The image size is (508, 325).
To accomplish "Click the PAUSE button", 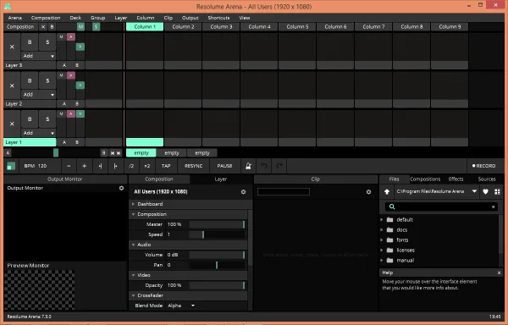I will [224, 166].
